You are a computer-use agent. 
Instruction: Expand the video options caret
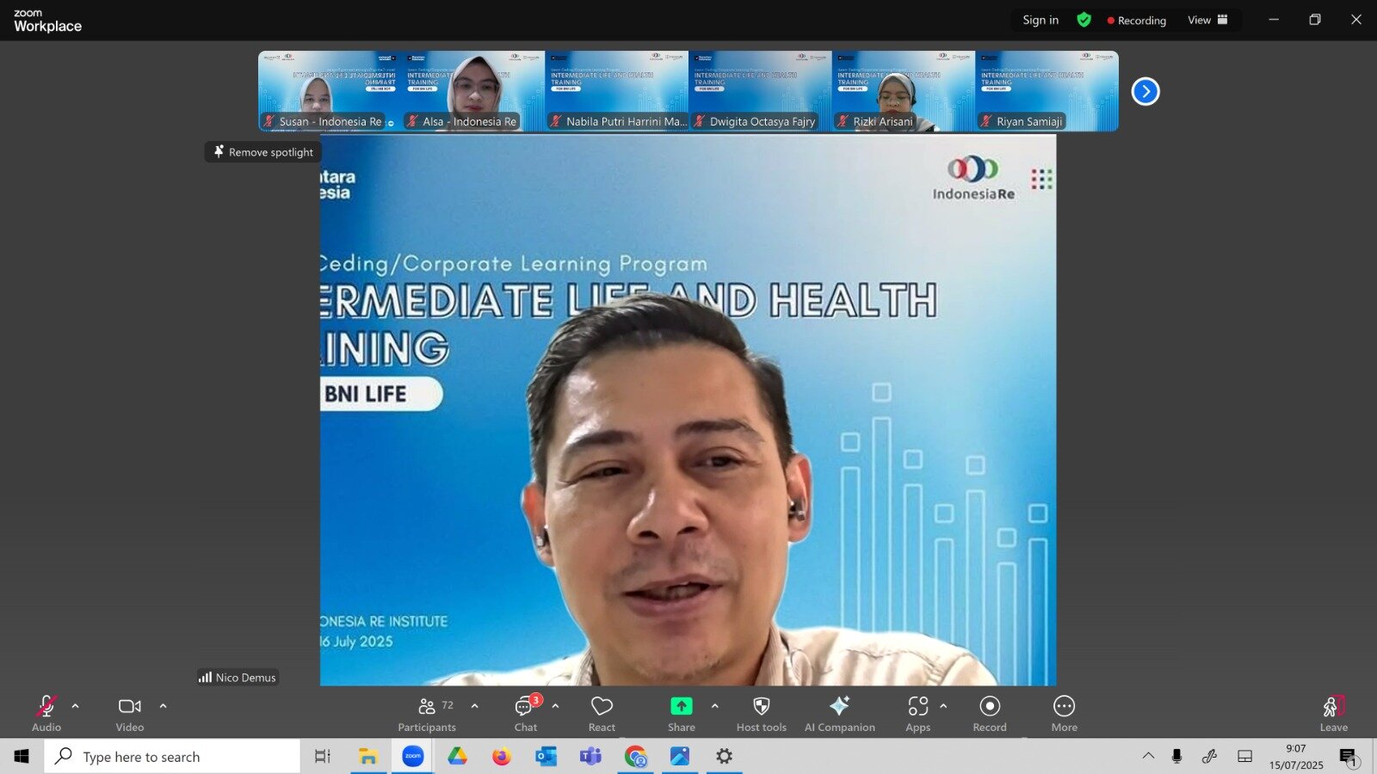[x=164, y=706]
